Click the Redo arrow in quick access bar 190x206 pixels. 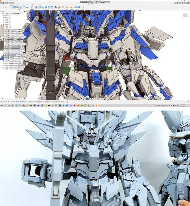click(12, 3)
